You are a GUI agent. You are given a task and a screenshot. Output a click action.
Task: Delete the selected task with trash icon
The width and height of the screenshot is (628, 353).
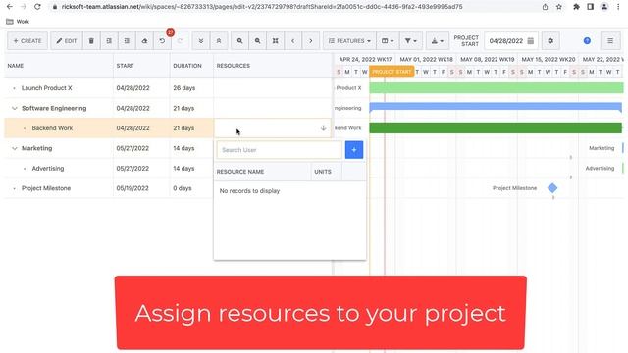[91, 41]
